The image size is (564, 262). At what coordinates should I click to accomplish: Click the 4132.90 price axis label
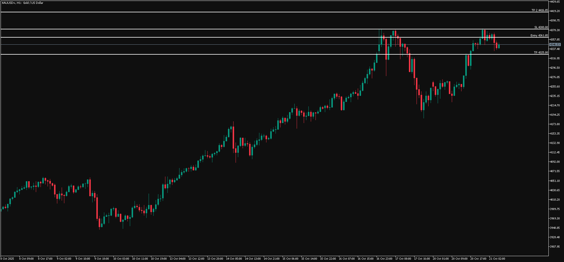click(x=555, y=143)
